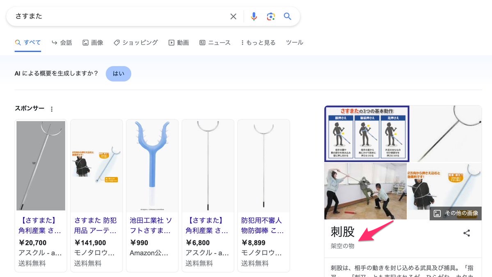Click はい to generate AI overview
The width and height of the screenshot is (492, 277).
(x=118, y=74)
